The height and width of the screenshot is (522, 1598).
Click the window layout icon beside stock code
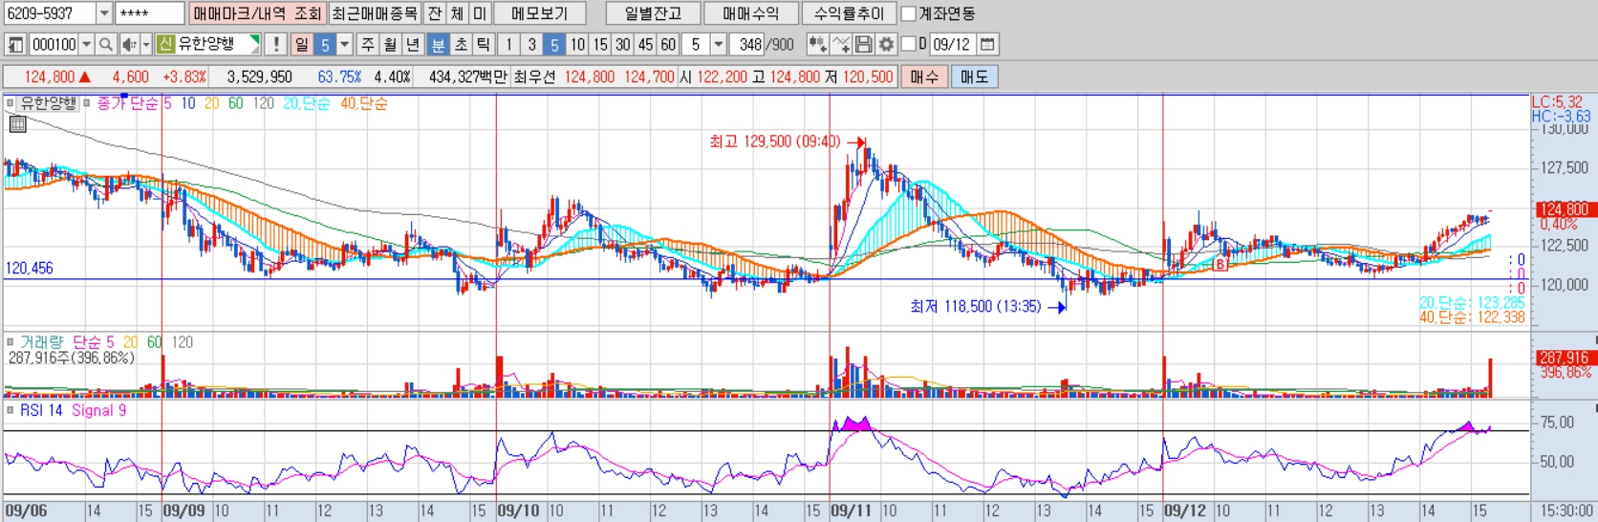pos(15,44)
